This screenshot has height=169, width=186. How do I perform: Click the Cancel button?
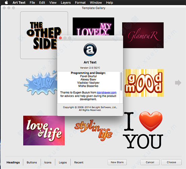click(150, 162)
